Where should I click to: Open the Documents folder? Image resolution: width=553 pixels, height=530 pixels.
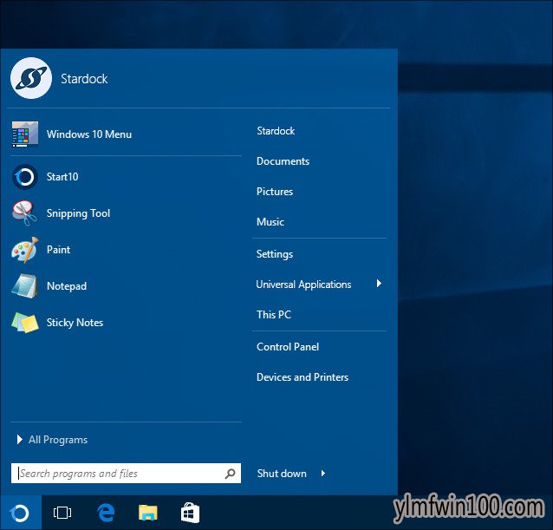pos(283,161)
